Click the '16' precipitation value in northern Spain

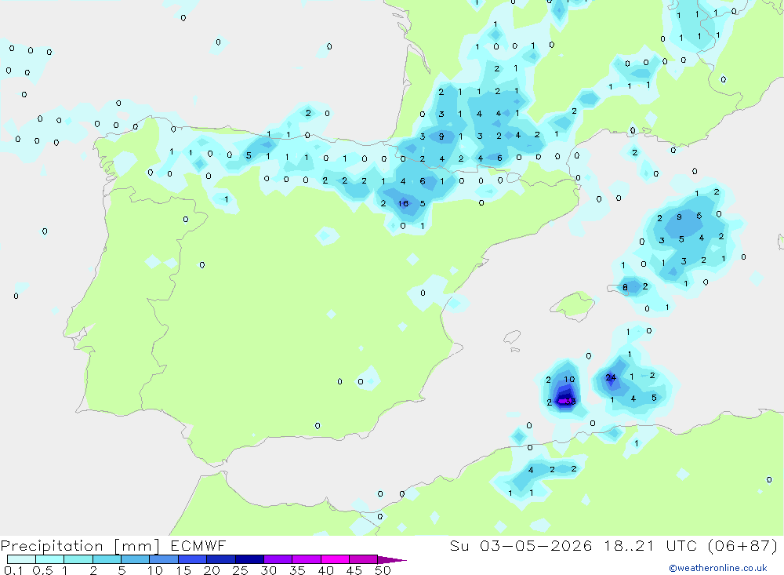[404, 203]
